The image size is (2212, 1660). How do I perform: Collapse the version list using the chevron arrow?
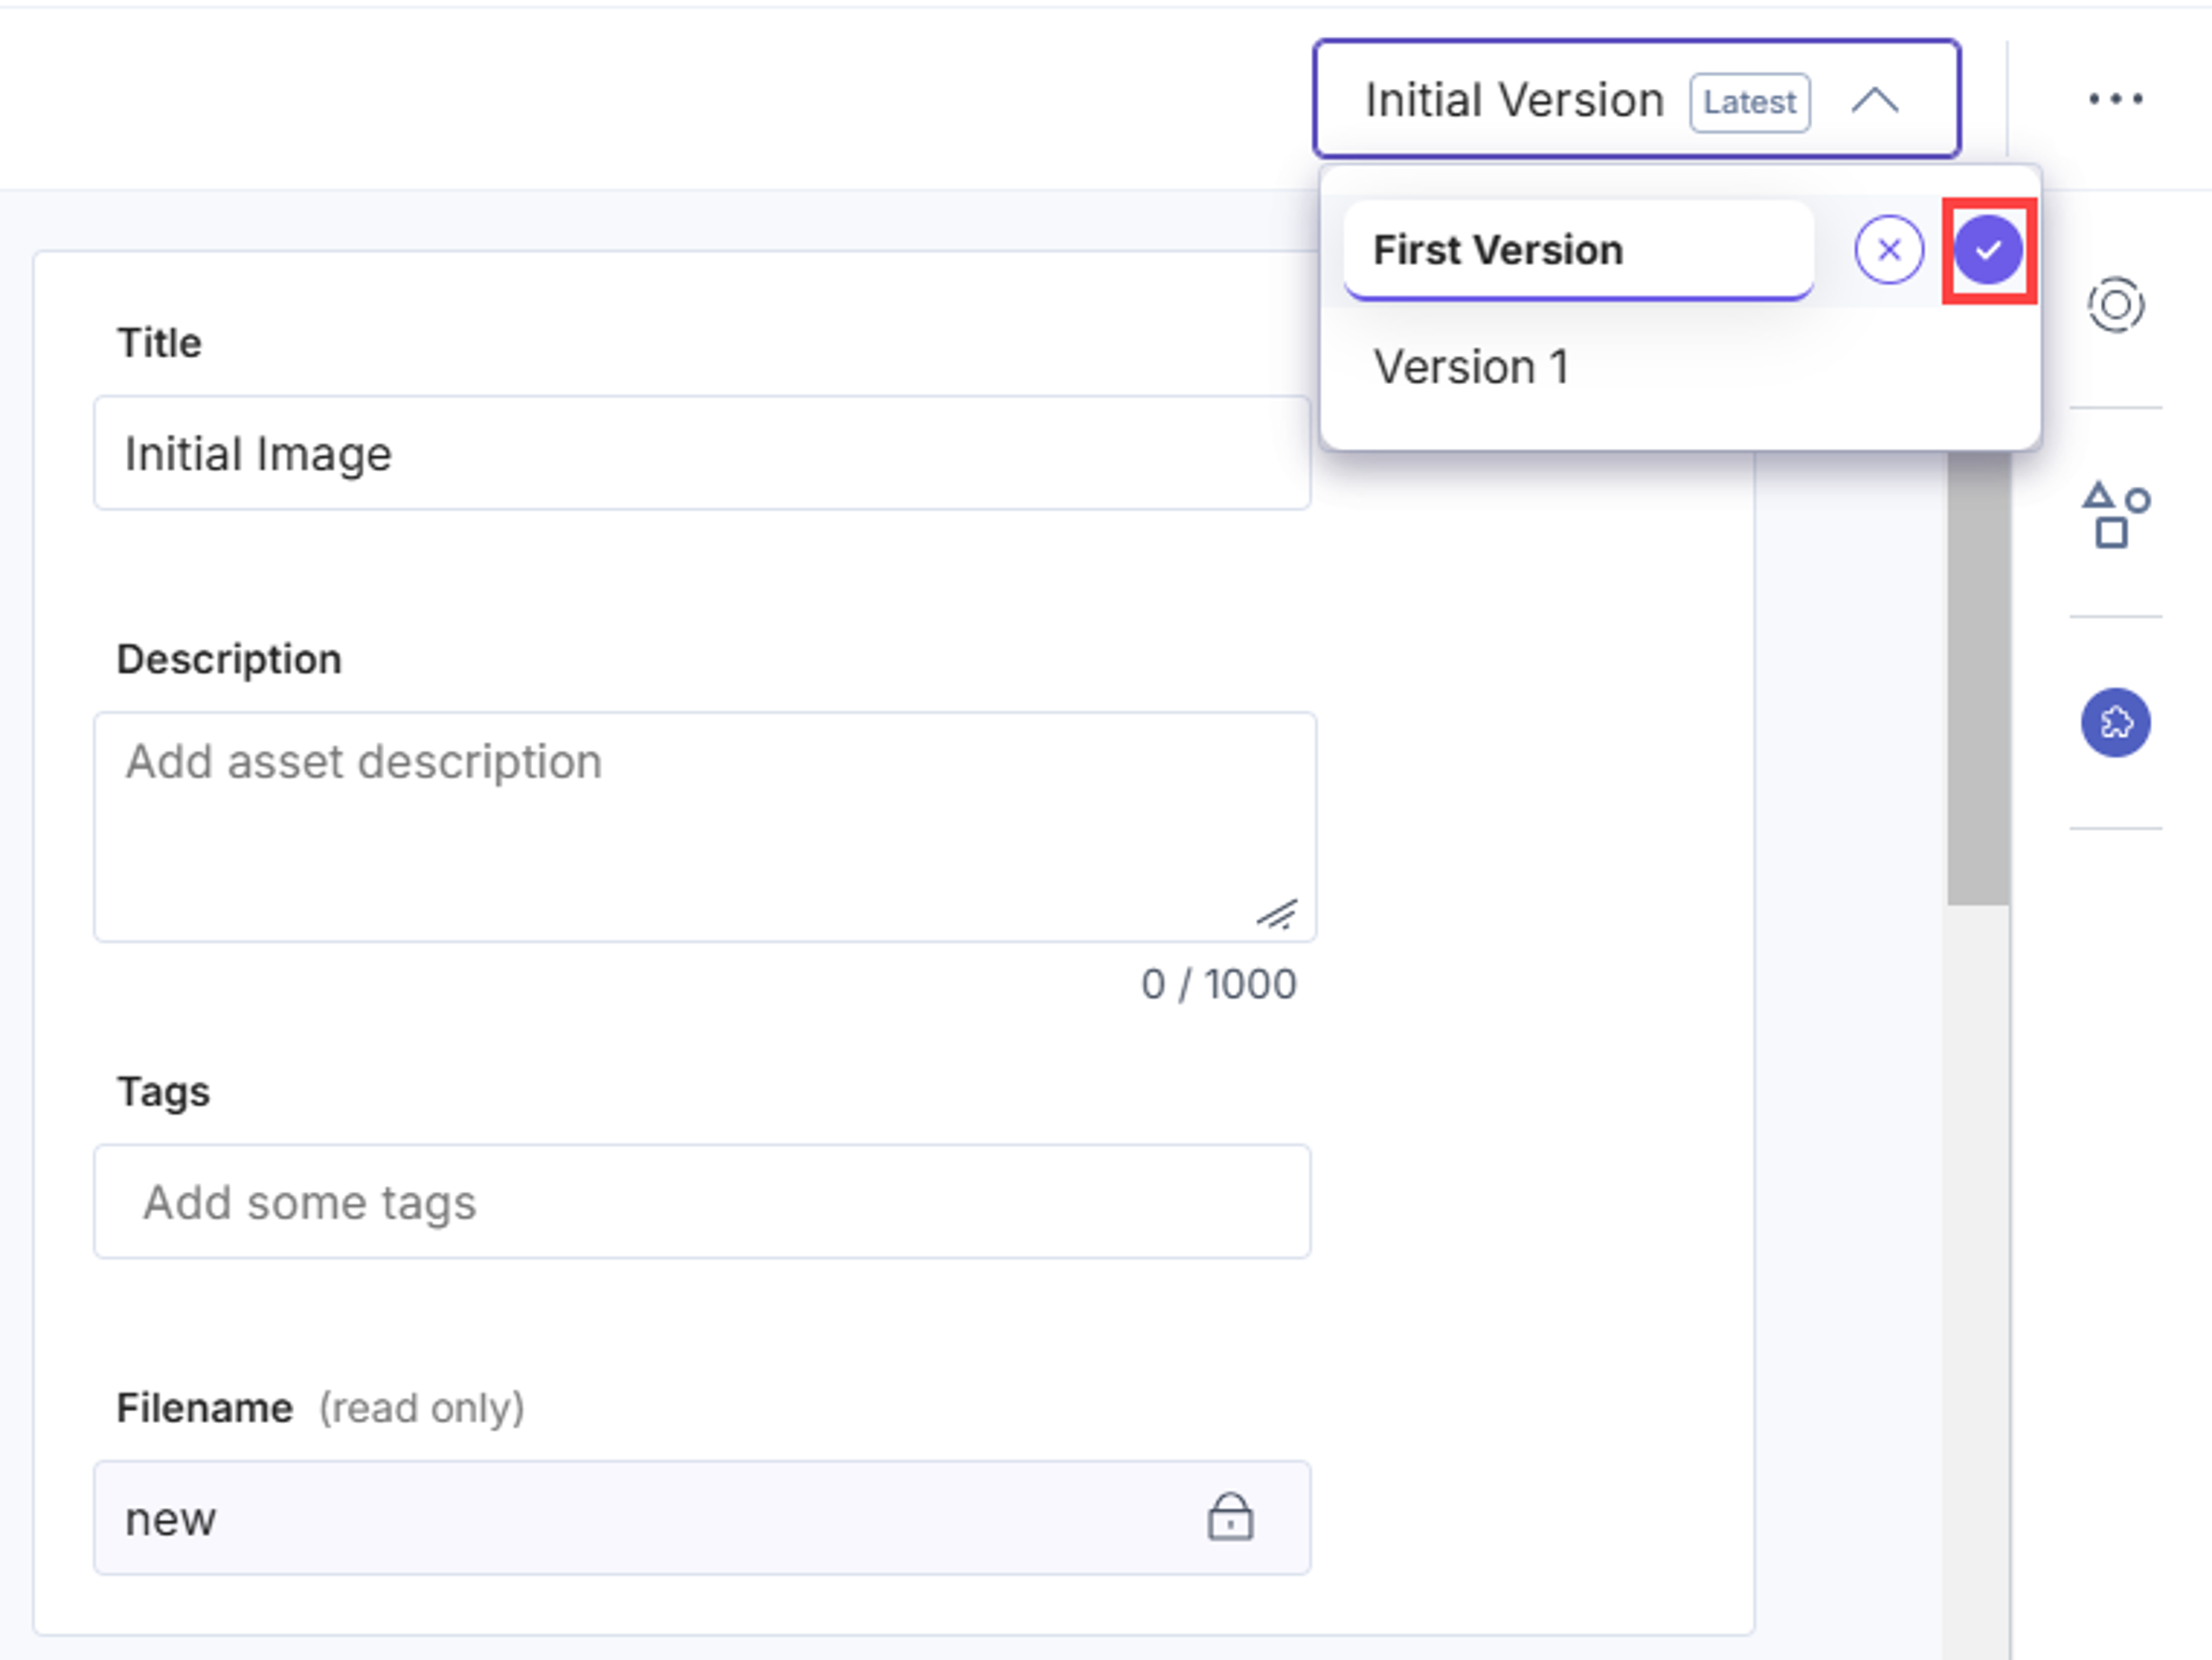tap(1874, 100)
